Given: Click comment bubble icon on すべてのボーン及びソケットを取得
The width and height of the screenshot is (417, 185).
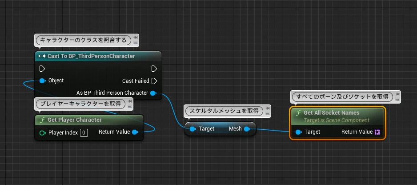Looking at the screenshot, I should pos(397,99).
